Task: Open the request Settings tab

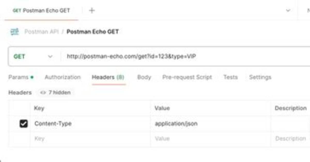Action: [x=260, y=77]
